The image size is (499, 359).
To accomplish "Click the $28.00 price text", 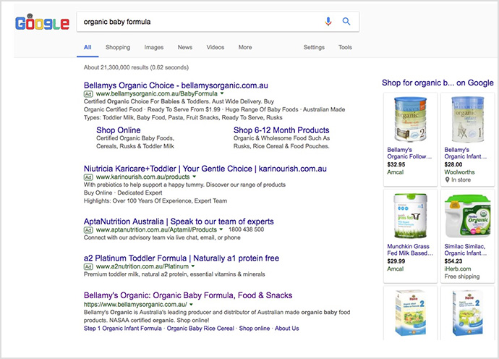I will pyautogui.click(x=453, y=164).
